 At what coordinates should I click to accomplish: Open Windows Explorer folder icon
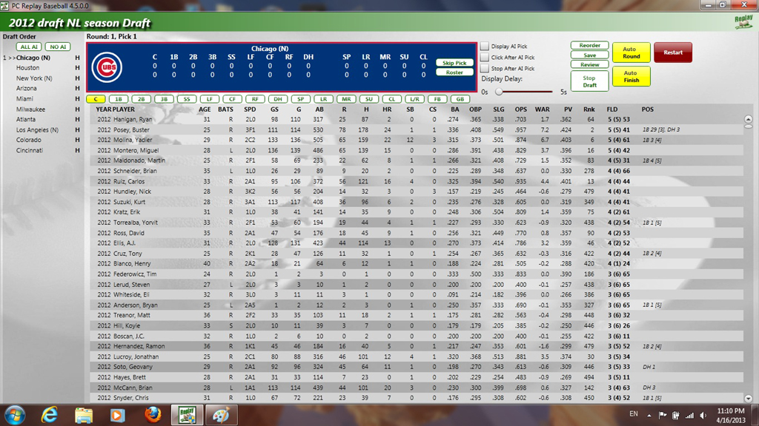pyautogui.click(x=84, y=414)
